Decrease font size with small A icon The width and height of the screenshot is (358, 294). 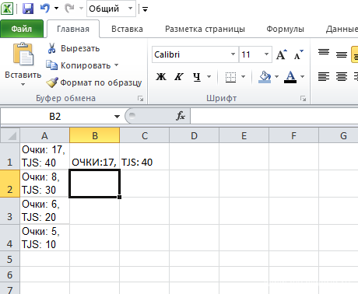point(299,54)
